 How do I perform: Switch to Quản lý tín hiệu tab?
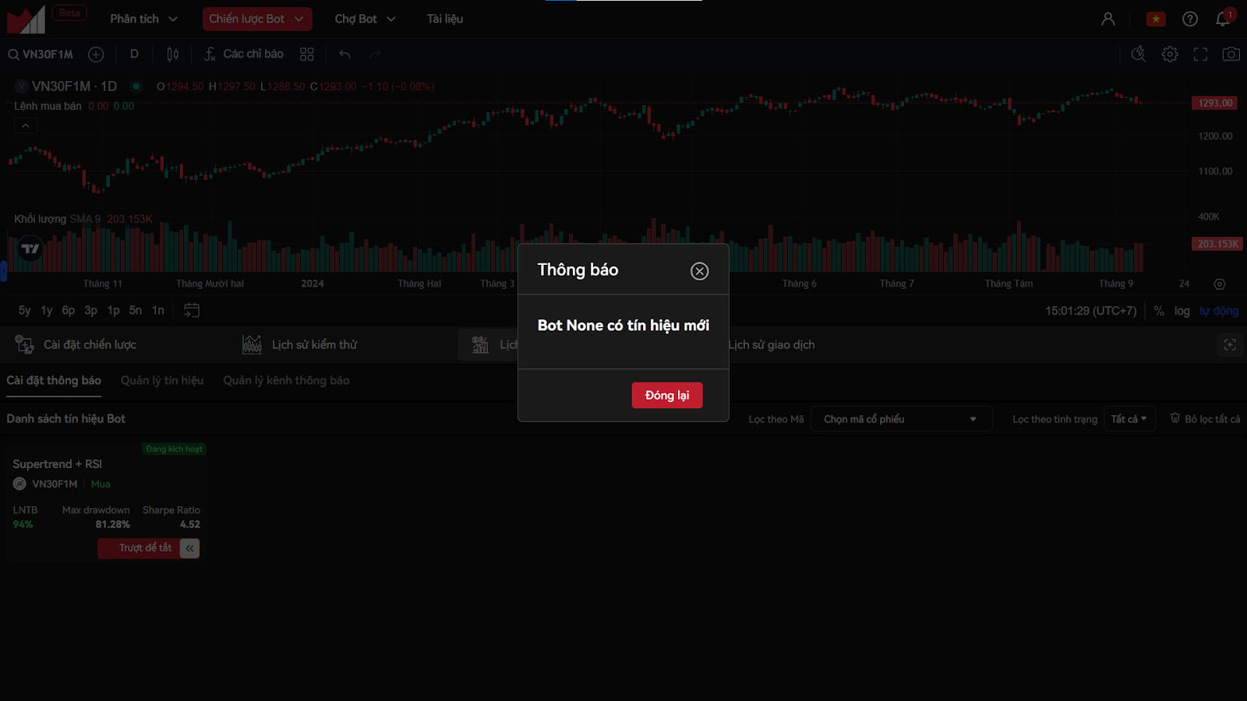click(x=162, y=380)
